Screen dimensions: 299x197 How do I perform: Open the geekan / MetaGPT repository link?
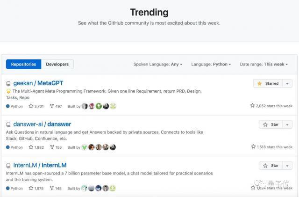click(38, 83)
